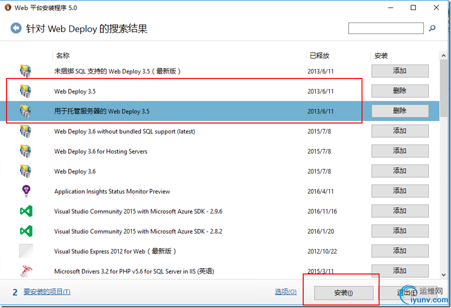This screenshot has width=451, height=308.
Task: Remove 用于托管服务器的 Web Deploy 3.5
Action: click(400, 111)
